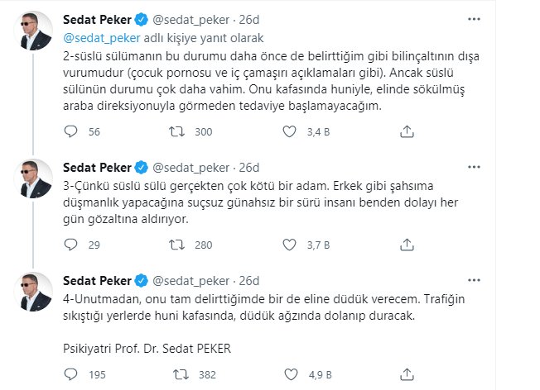Screen dimensions: 540x390
Task: Open the 26d timestamp of last tweet
Action: pos(249,281)
